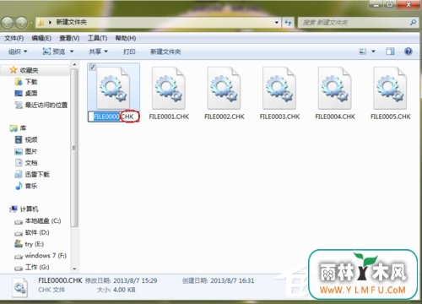Toggle the preview pane icon
Image resolution: width=422 pixels, height=304 pixels.
coord(390,52)
